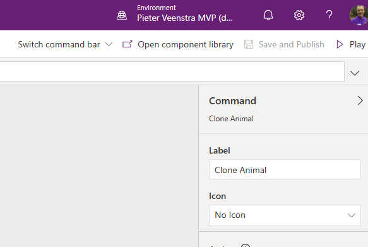Click the Open component library popout icon
The height and width of the screenshot is (247, 368).
[x=128, y=44]
